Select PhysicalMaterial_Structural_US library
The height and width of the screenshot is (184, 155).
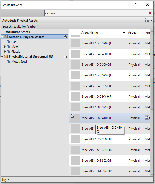pos(31,57)
